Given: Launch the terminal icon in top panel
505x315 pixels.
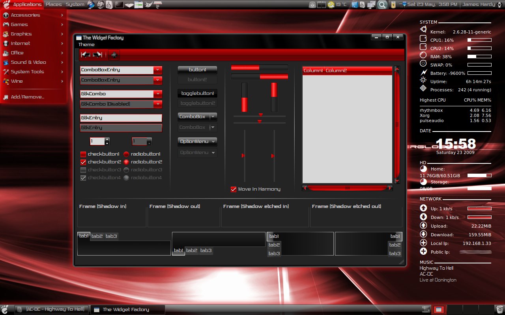Looking at the screenshot, I should pos(119,5).
